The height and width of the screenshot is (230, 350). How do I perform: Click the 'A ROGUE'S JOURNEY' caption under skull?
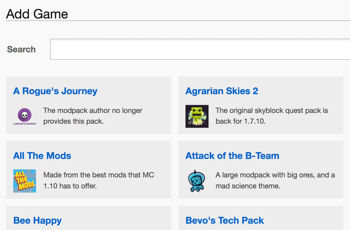click(24, 124)
